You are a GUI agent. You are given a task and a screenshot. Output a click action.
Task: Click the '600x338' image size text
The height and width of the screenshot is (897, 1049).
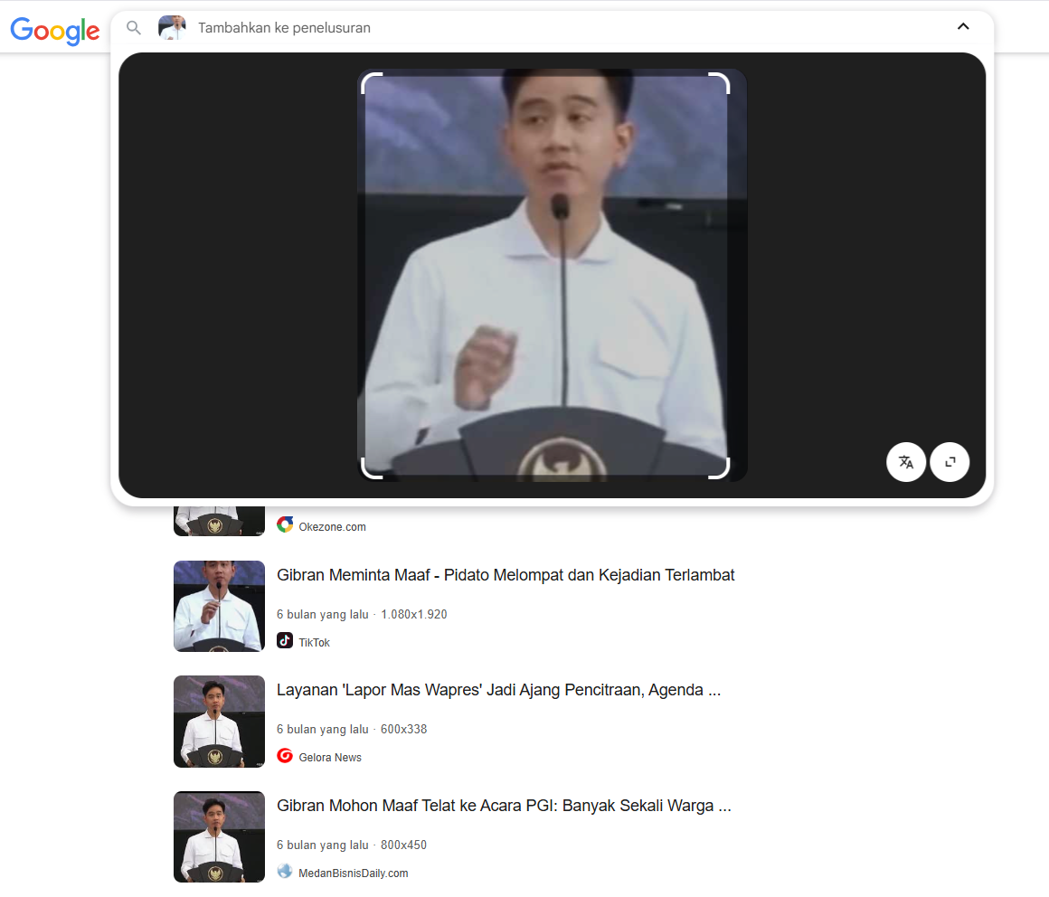tap(403, 730)
